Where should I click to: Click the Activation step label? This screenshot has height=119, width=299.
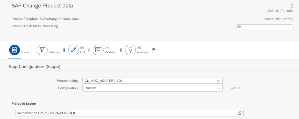coord(143,52)
